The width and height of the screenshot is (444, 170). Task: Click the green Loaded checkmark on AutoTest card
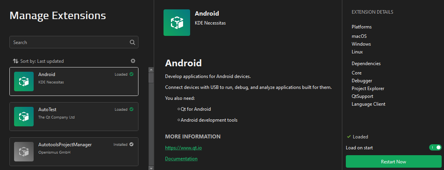tap(131, 109)
